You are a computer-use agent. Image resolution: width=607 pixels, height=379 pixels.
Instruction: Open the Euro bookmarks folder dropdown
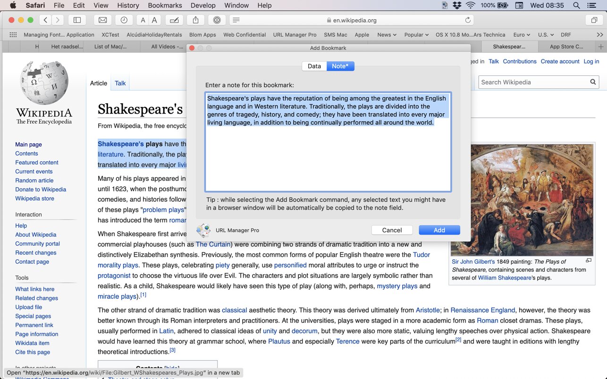(522, 35)
